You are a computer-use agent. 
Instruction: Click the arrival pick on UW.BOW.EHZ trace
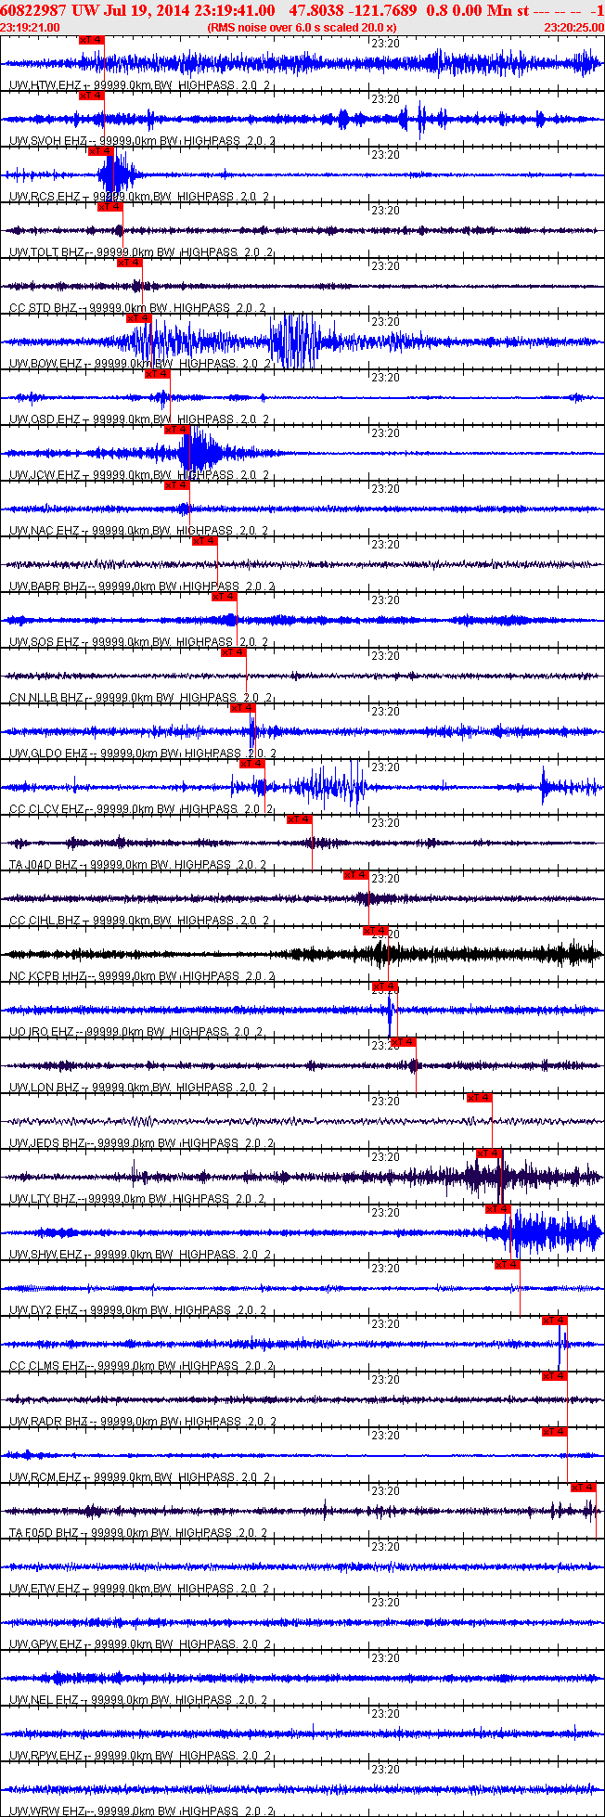[139, 318]
